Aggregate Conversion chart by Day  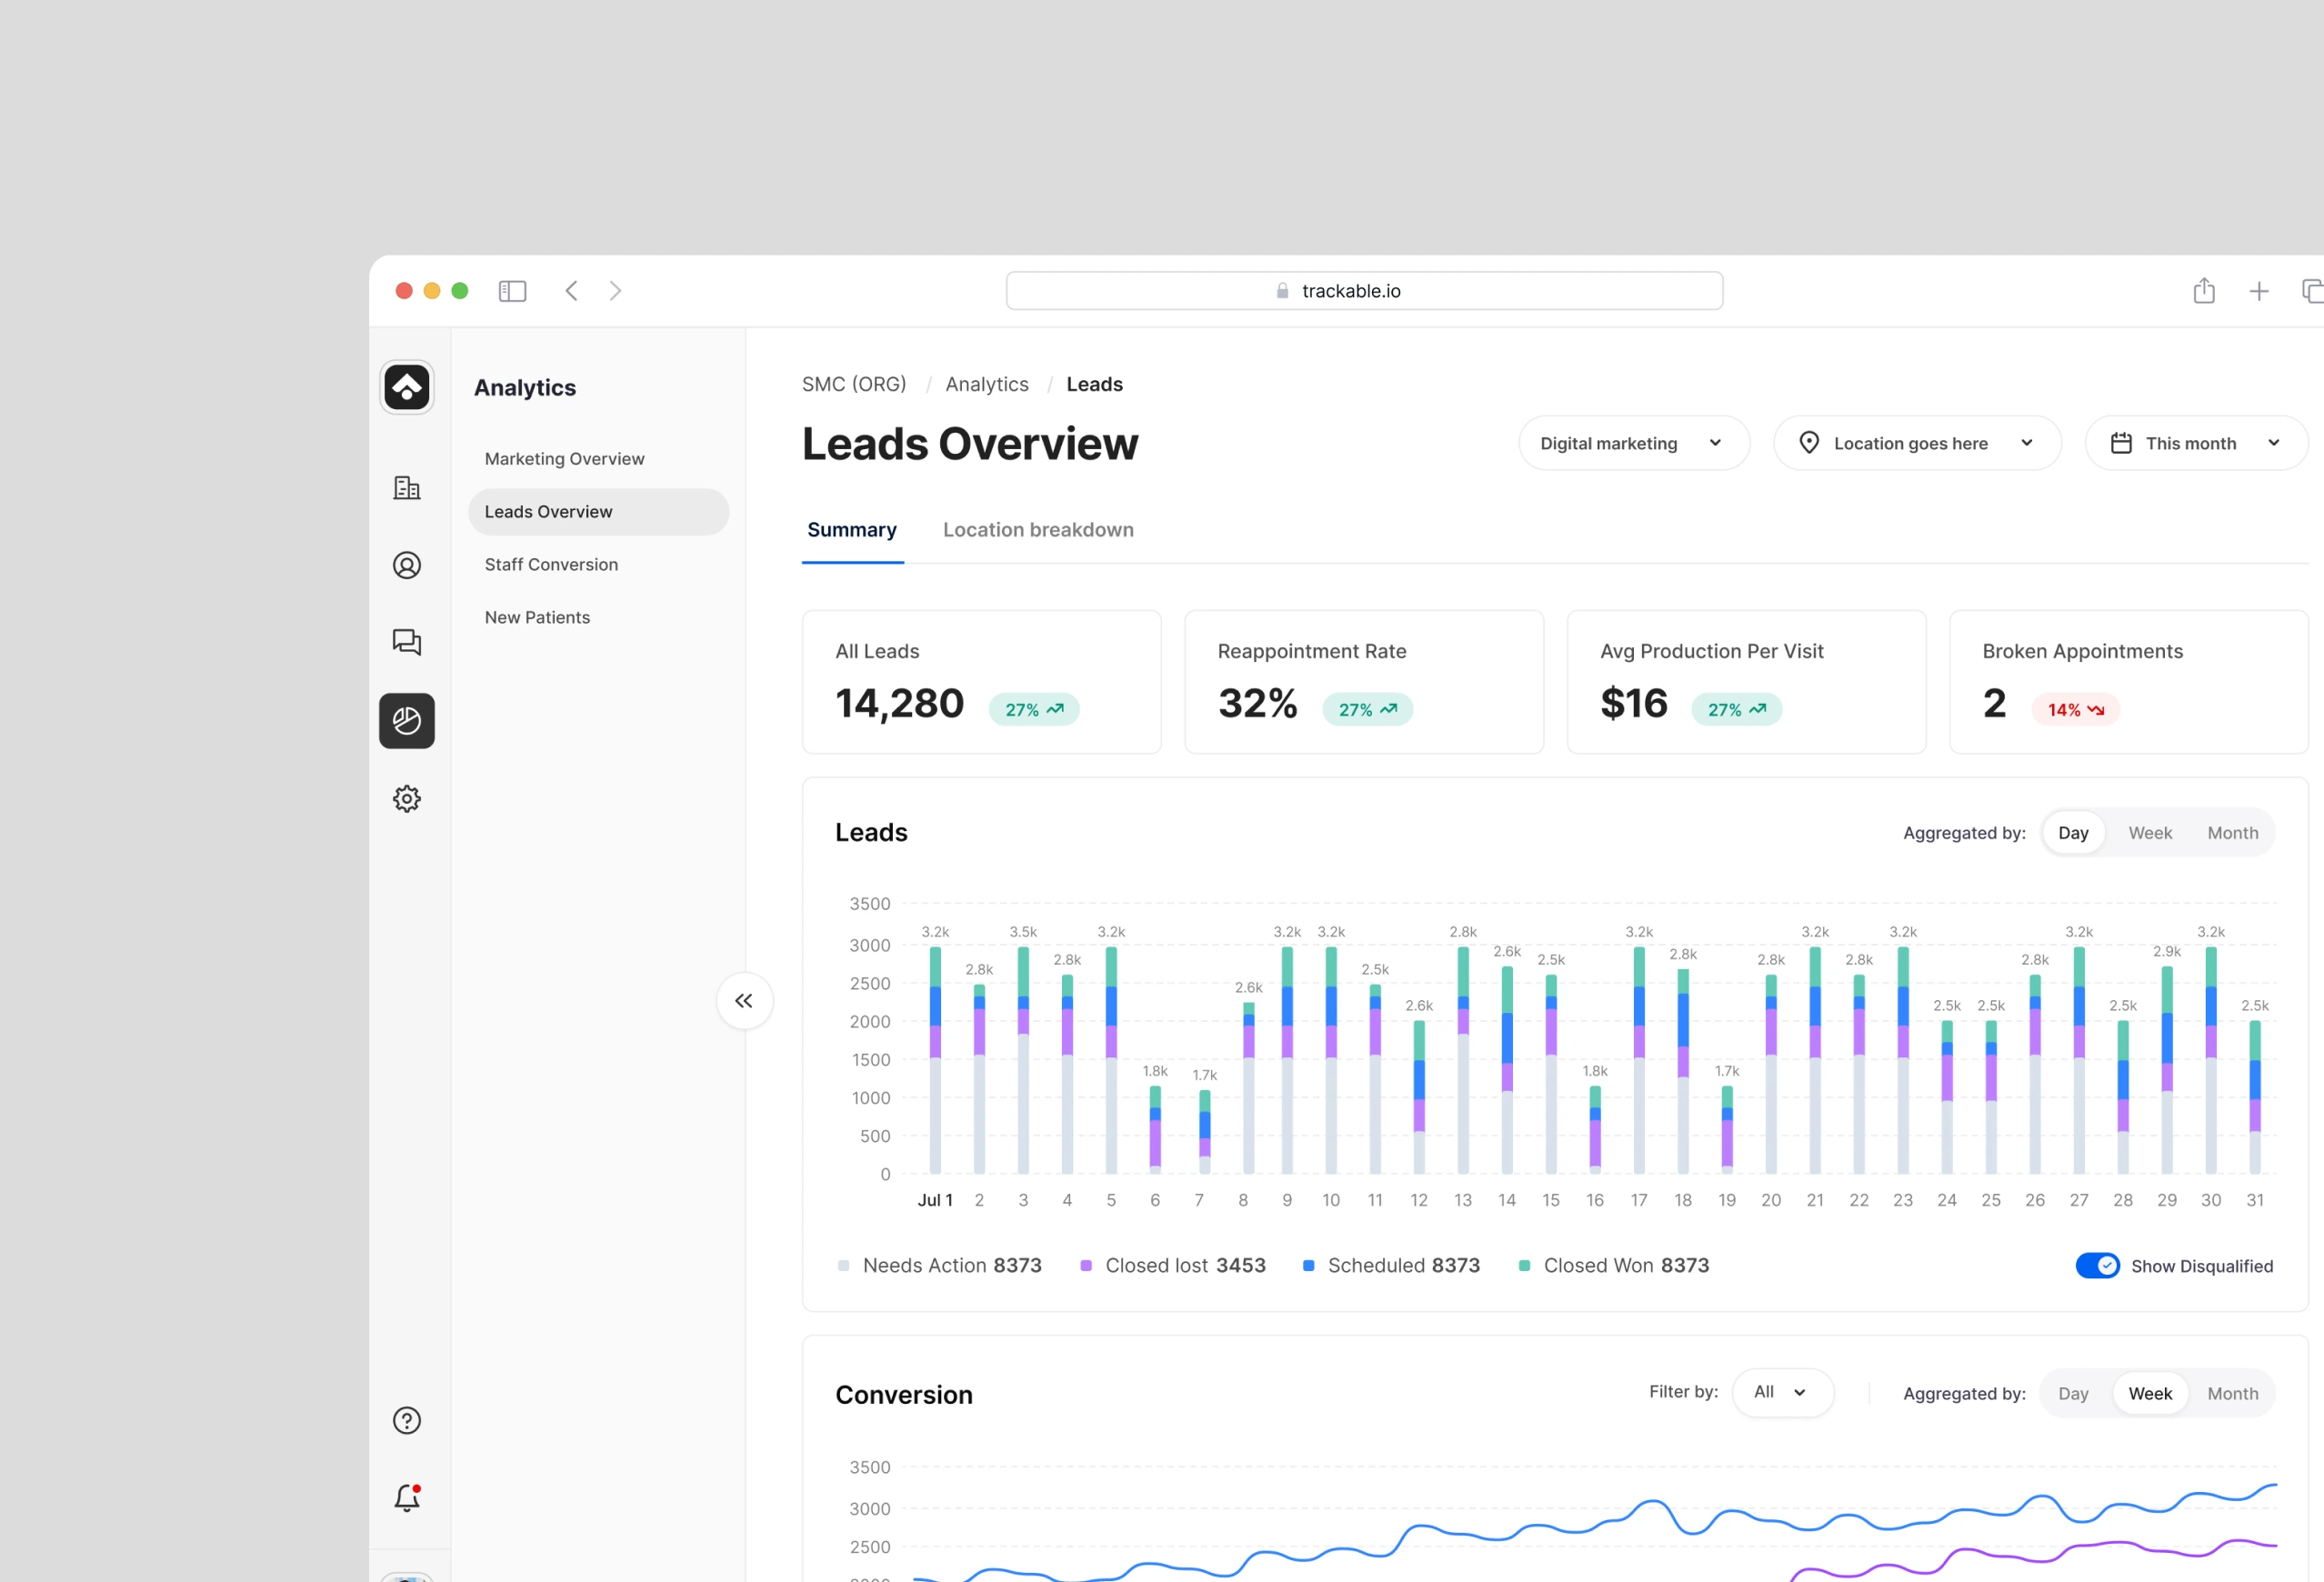tap(2072, 1394)
